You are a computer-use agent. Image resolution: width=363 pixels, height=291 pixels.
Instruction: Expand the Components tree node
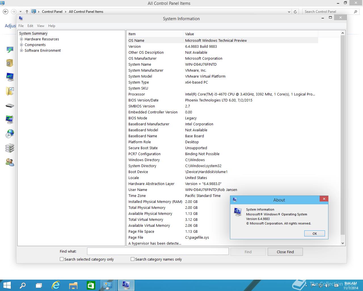22,45
